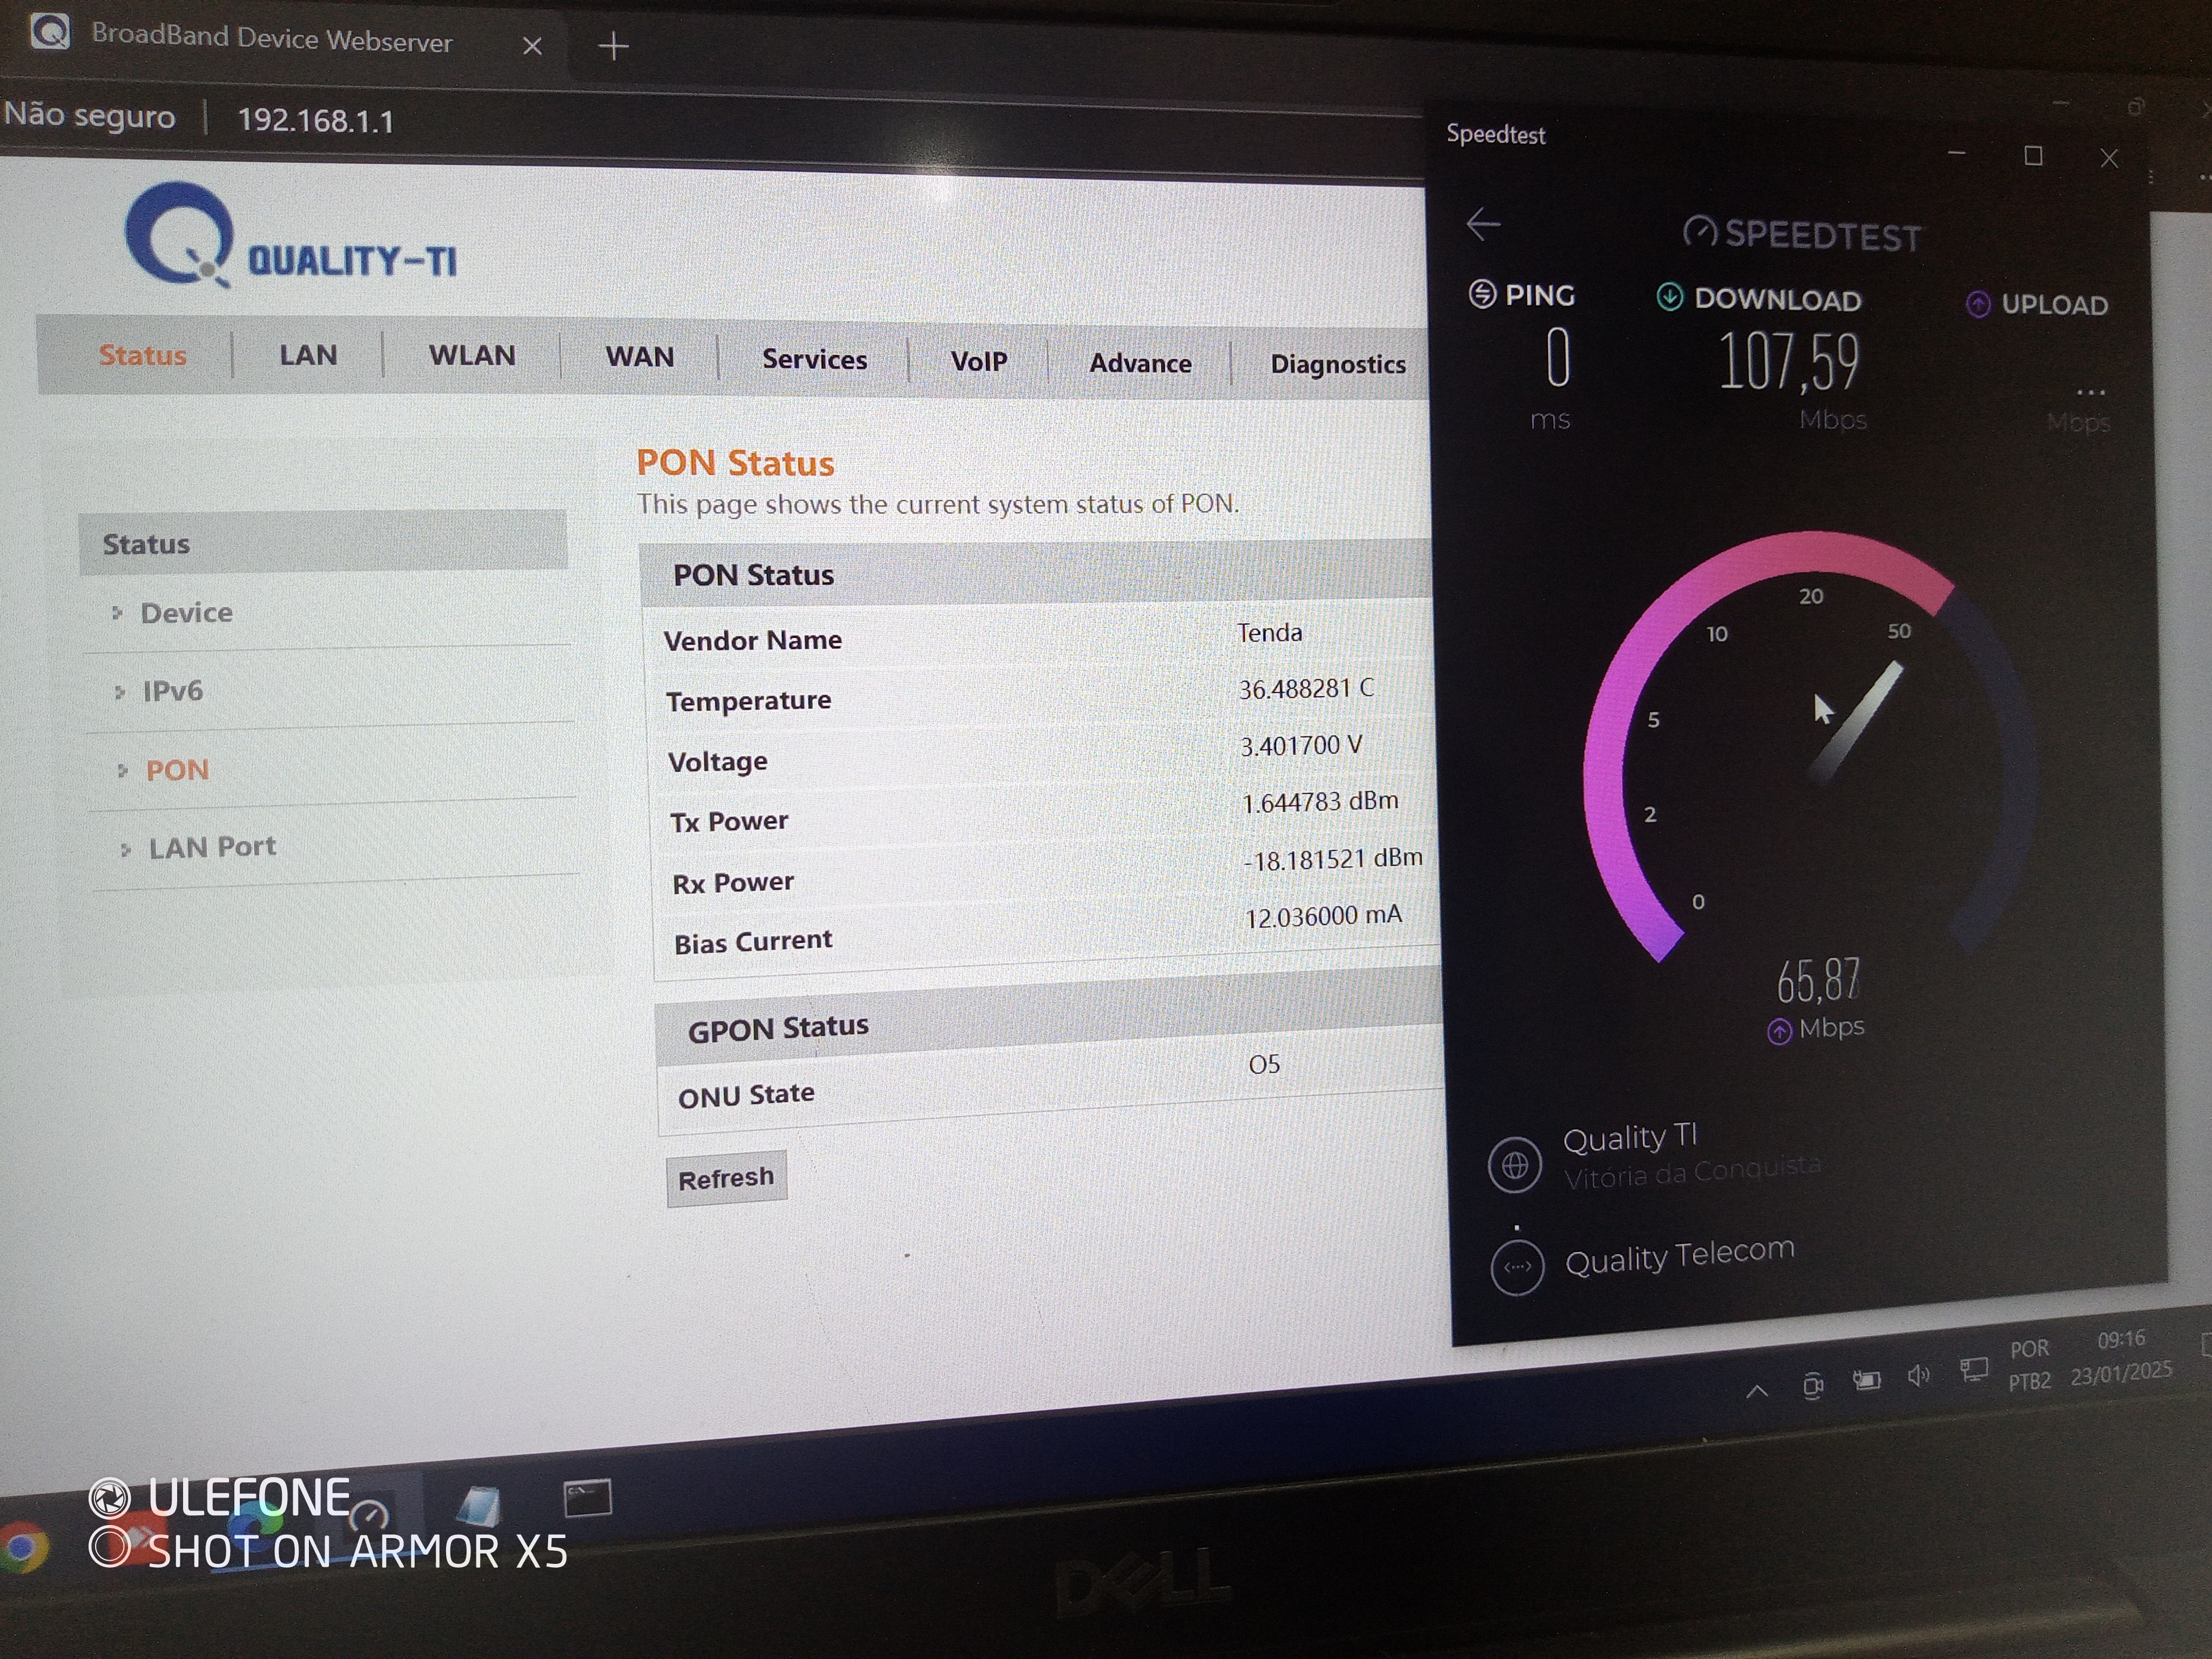The width and height of the screenshot is (2212, 1659).
Task: Click the Refresh button
Action: 726,1178
